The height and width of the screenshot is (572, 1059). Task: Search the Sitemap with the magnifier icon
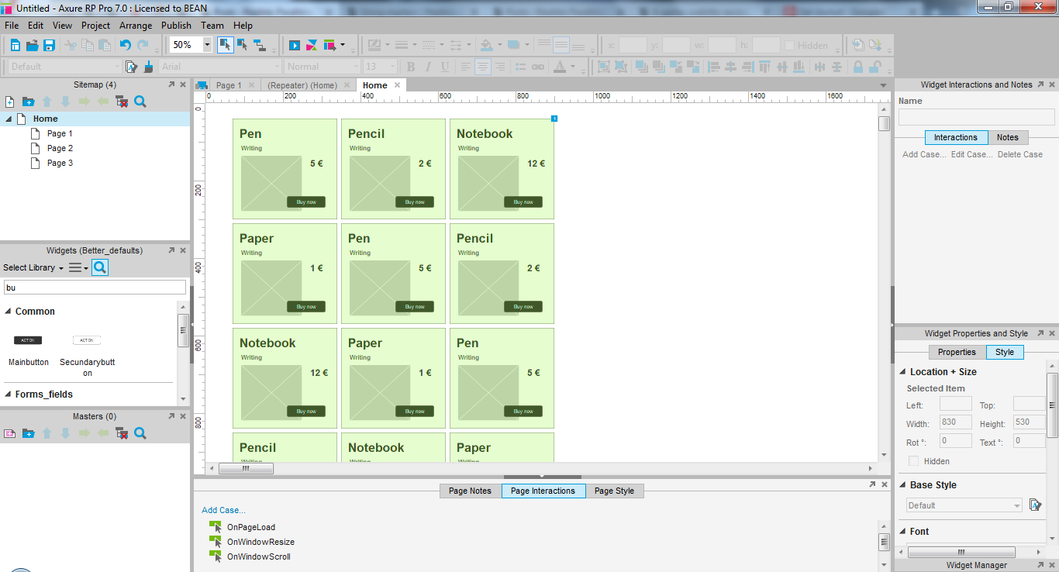[140, 102]
